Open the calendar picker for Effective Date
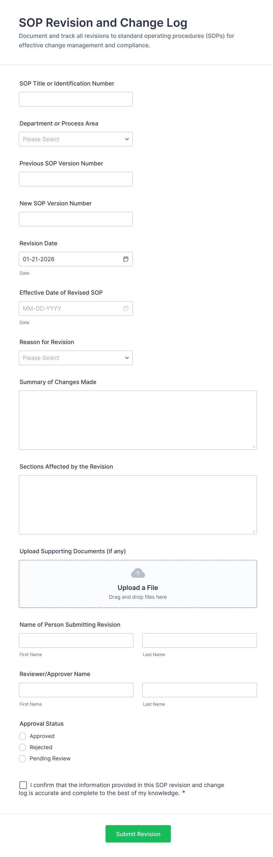Image resolution: width=273 pixels, height=857 pixels. pos(126,308)
